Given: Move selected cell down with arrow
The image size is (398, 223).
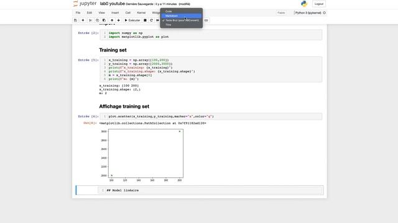Looking at the screenshot, I should [x=119, y=20].
